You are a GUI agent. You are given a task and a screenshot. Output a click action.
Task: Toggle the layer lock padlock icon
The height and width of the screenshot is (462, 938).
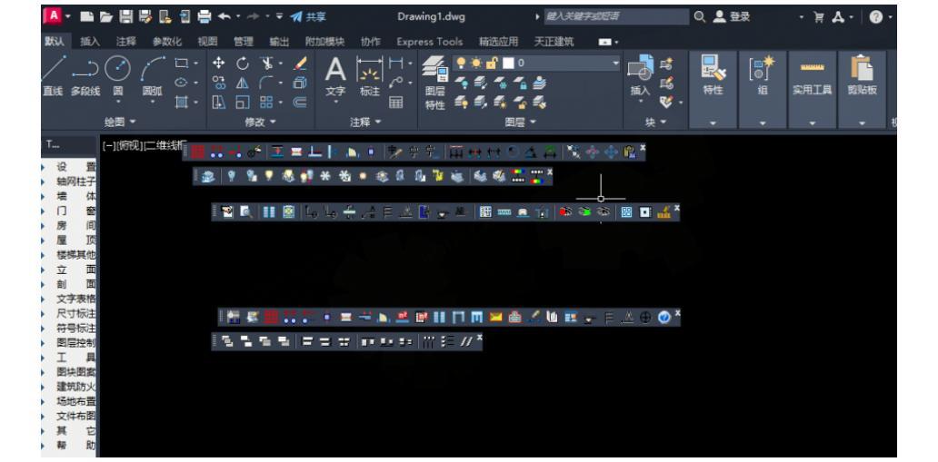[492, 64]
